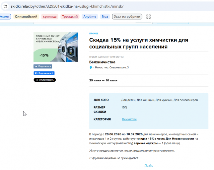Viewport: 214px width, 170px height.
Task: Click the map pin icon beside the address
Action: click(91, 68)
